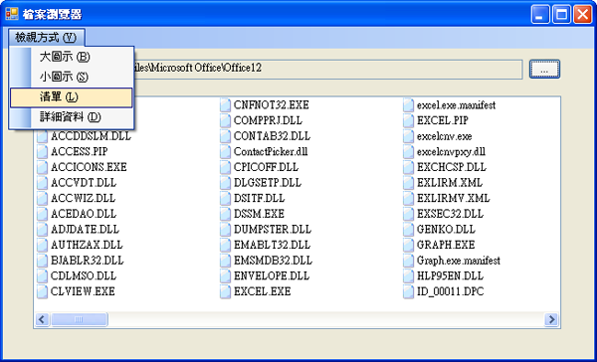
Task: Click the file icon for CNFNOT32.EXE
Action: coord(226,105)
